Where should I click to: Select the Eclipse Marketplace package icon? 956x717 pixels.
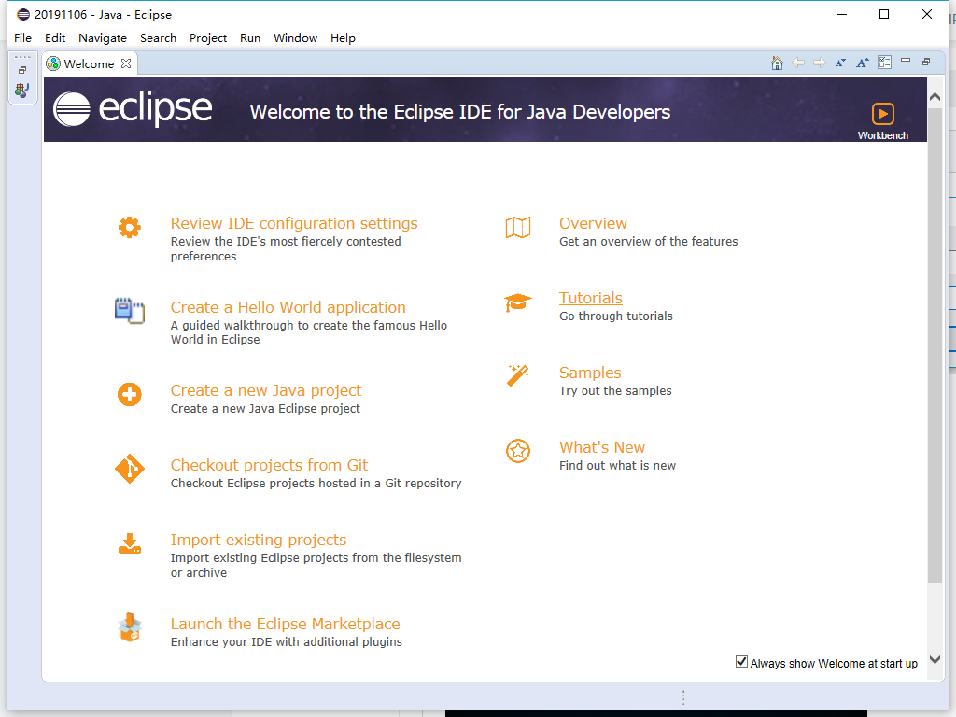click(x=130, y=626)
